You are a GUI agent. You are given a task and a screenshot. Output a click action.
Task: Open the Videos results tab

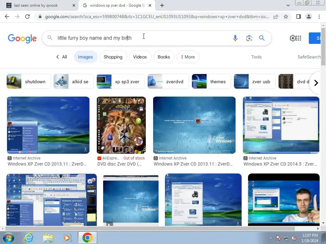click(x=140, y=57)
